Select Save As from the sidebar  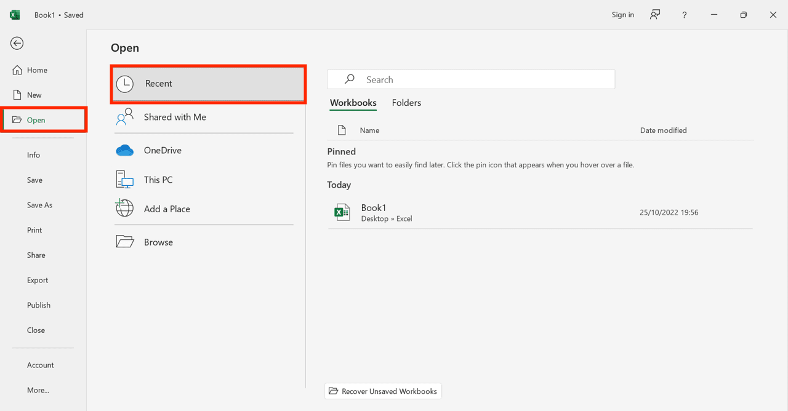pyautogui.click(x=39, y=205)
